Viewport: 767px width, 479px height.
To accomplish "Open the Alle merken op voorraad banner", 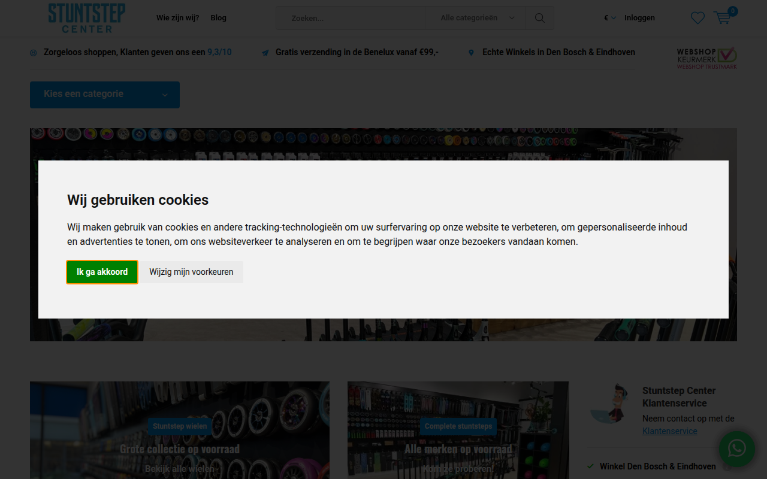I will (x=458, y=430).
